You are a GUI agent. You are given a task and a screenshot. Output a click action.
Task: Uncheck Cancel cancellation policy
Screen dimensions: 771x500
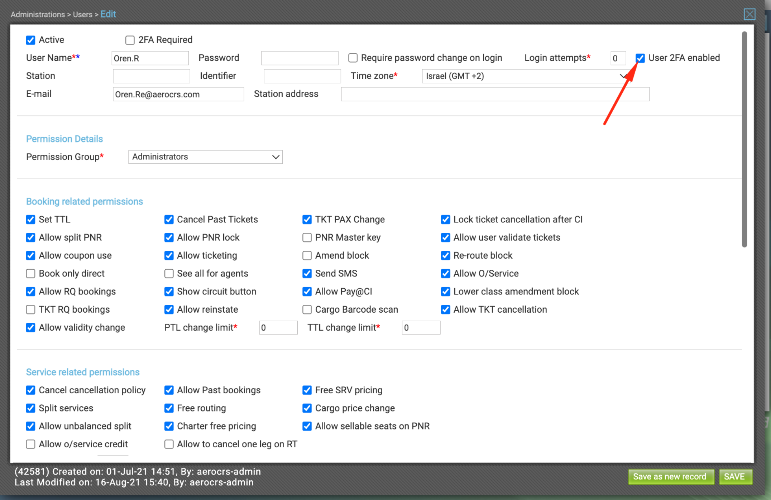(x=31, y=390)
